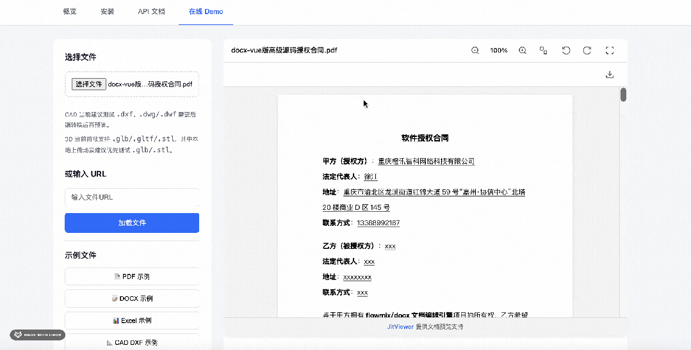Image resolution: width=691 pixels, height=350 pixels.
Task: Open the 安装 tab
Action: click(x=107, y=12)
